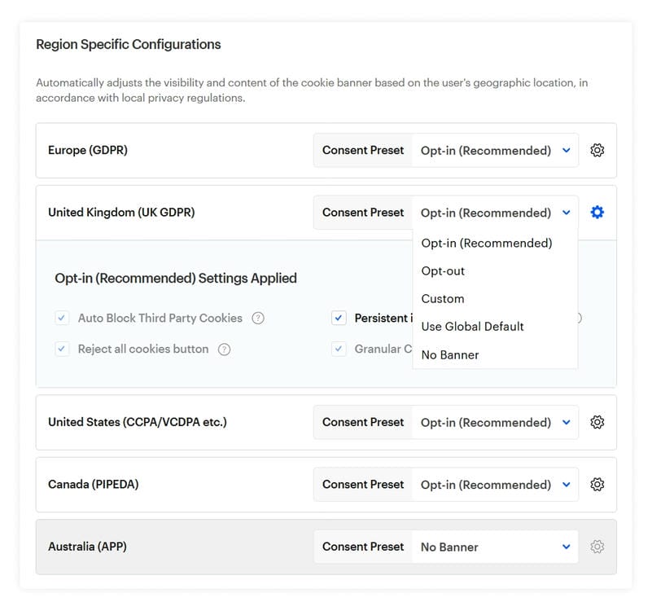Click disabled gear icon in Australia row

click(x=597, y=547)
